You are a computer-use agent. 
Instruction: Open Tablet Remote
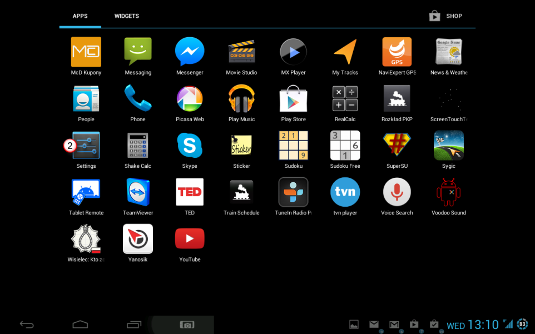pyautogui.click(x=86, y=192)
